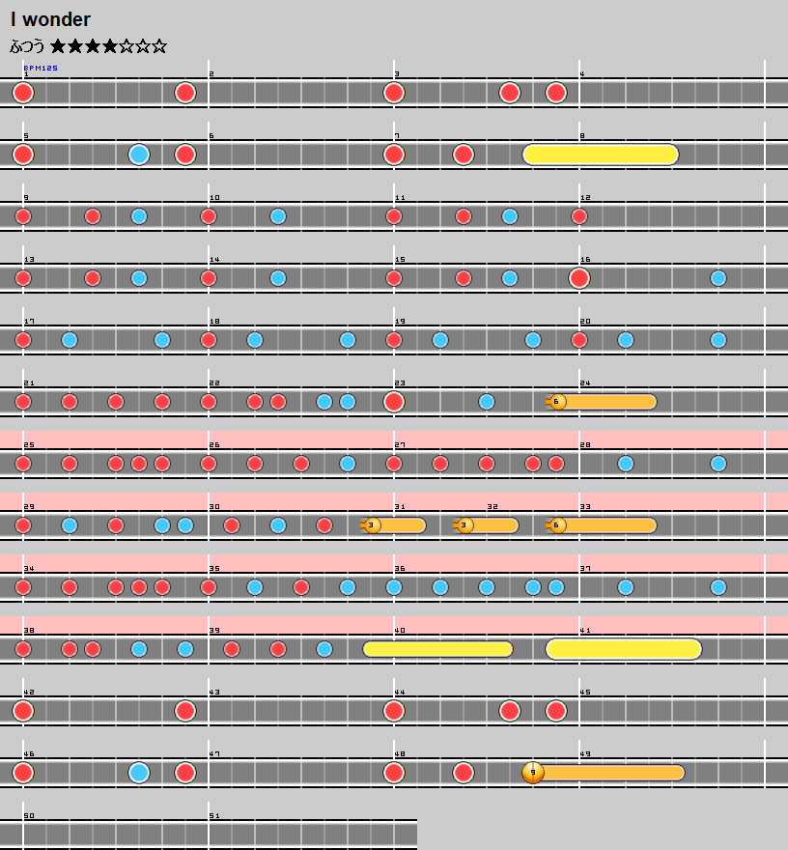Click the yellow drumroll crossing measure 8
This screenshot has height=850, width=788.
tap(601, 155)
